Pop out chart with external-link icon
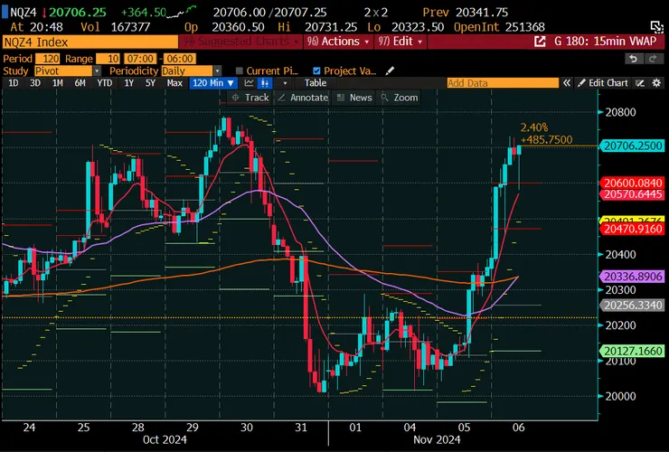669x452 pixels. (x=540, y=42)
